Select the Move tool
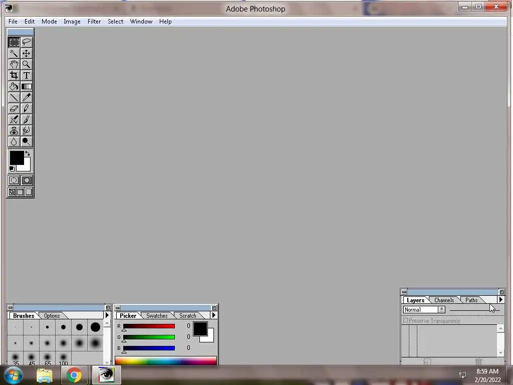 27,53
